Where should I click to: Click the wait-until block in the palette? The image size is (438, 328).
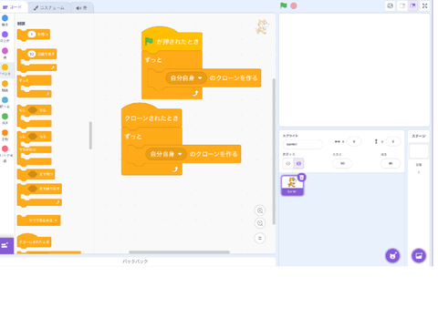[x=36, y=174]
